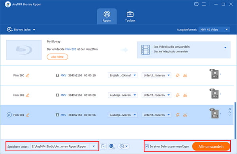
Task: Click the Blu-ray disc thumbnail
Action: (x=24, y=50)
